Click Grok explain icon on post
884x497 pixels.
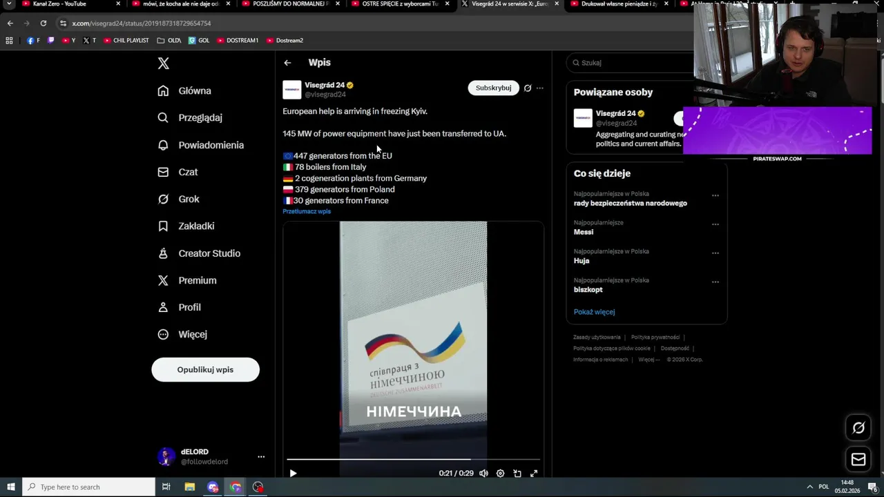click(x=528, y=88)
